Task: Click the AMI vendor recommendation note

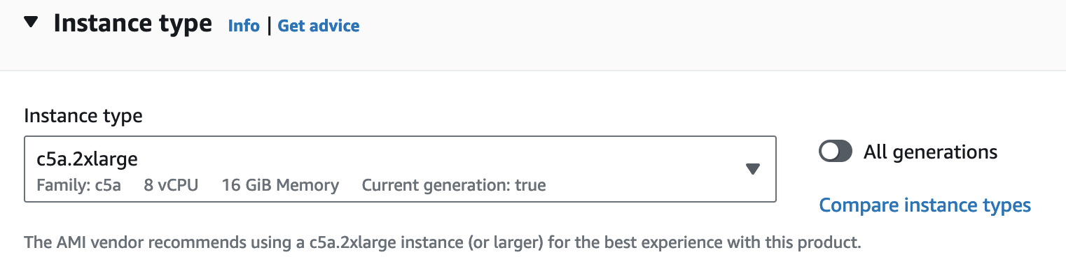Action: (442, 243)
